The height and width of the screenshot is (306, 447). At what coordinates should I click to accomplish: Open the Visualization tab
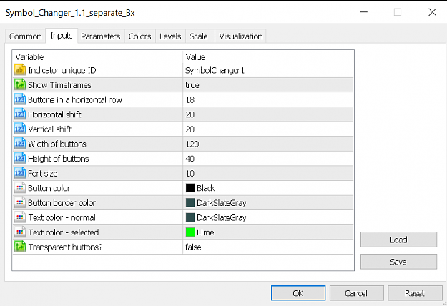tap(241, 36)
